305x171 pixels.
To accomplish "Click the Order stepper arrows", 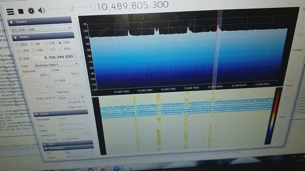I will click(78, 74).
